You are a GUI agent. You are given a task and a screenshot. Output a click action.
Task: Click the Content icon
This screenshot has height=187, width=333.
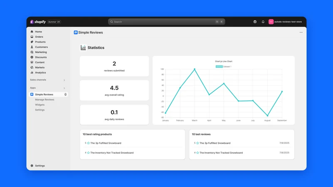(32, 62)
